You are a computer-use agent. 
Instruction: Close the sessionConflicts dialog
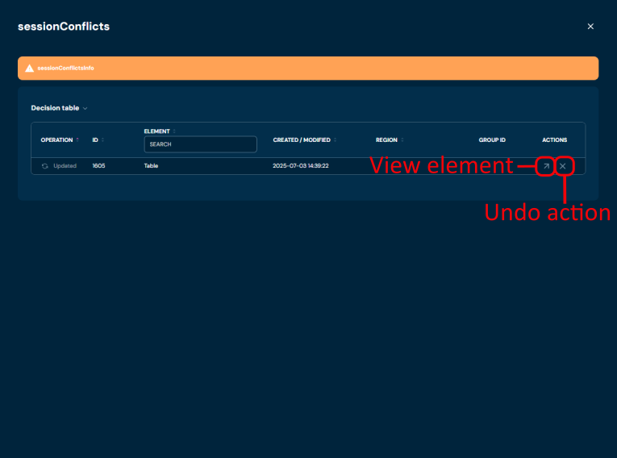590,27
